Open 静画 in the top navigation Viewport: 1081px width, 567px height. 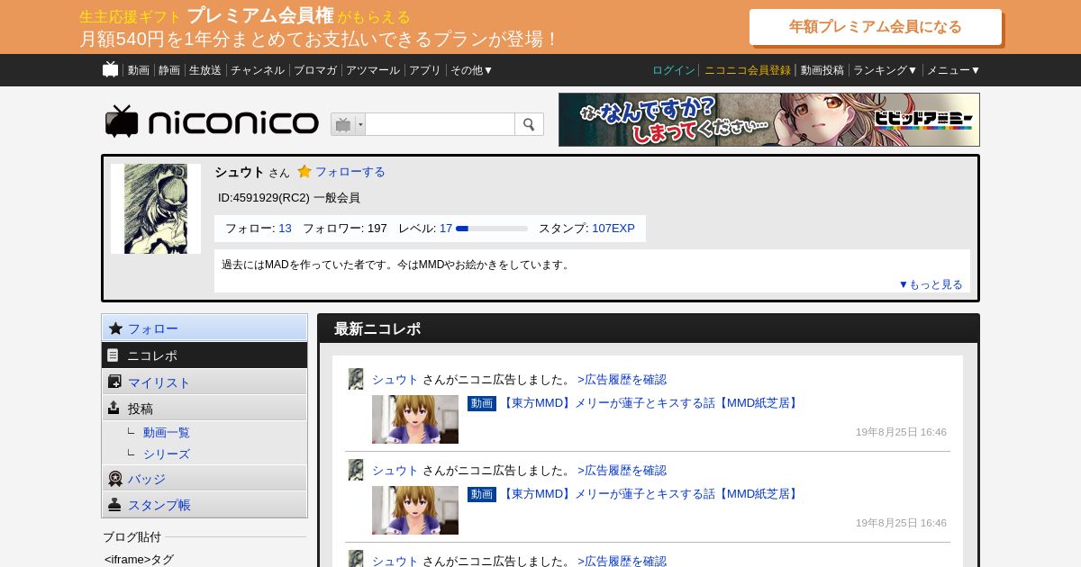click(x=169, y=70)
